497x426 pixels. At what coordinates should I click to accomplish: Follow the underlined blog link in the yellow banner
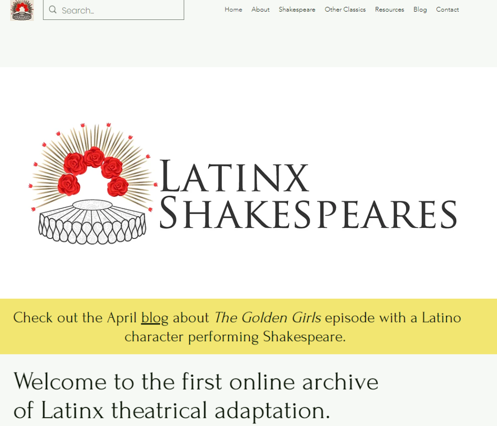pyautogui.click(x=154, y=318)
